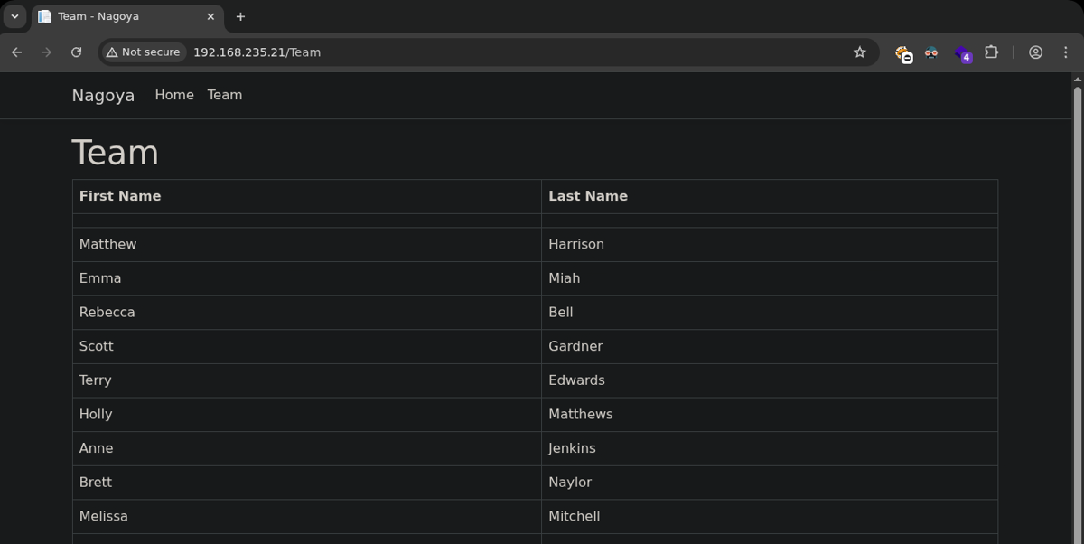Go to the Home nav link
This screenshot has width=1084, height=544.
[x=174, y=95]
